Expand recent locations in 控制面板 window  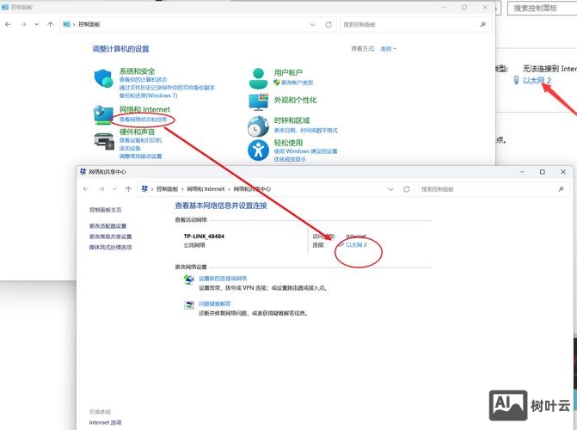36,24
